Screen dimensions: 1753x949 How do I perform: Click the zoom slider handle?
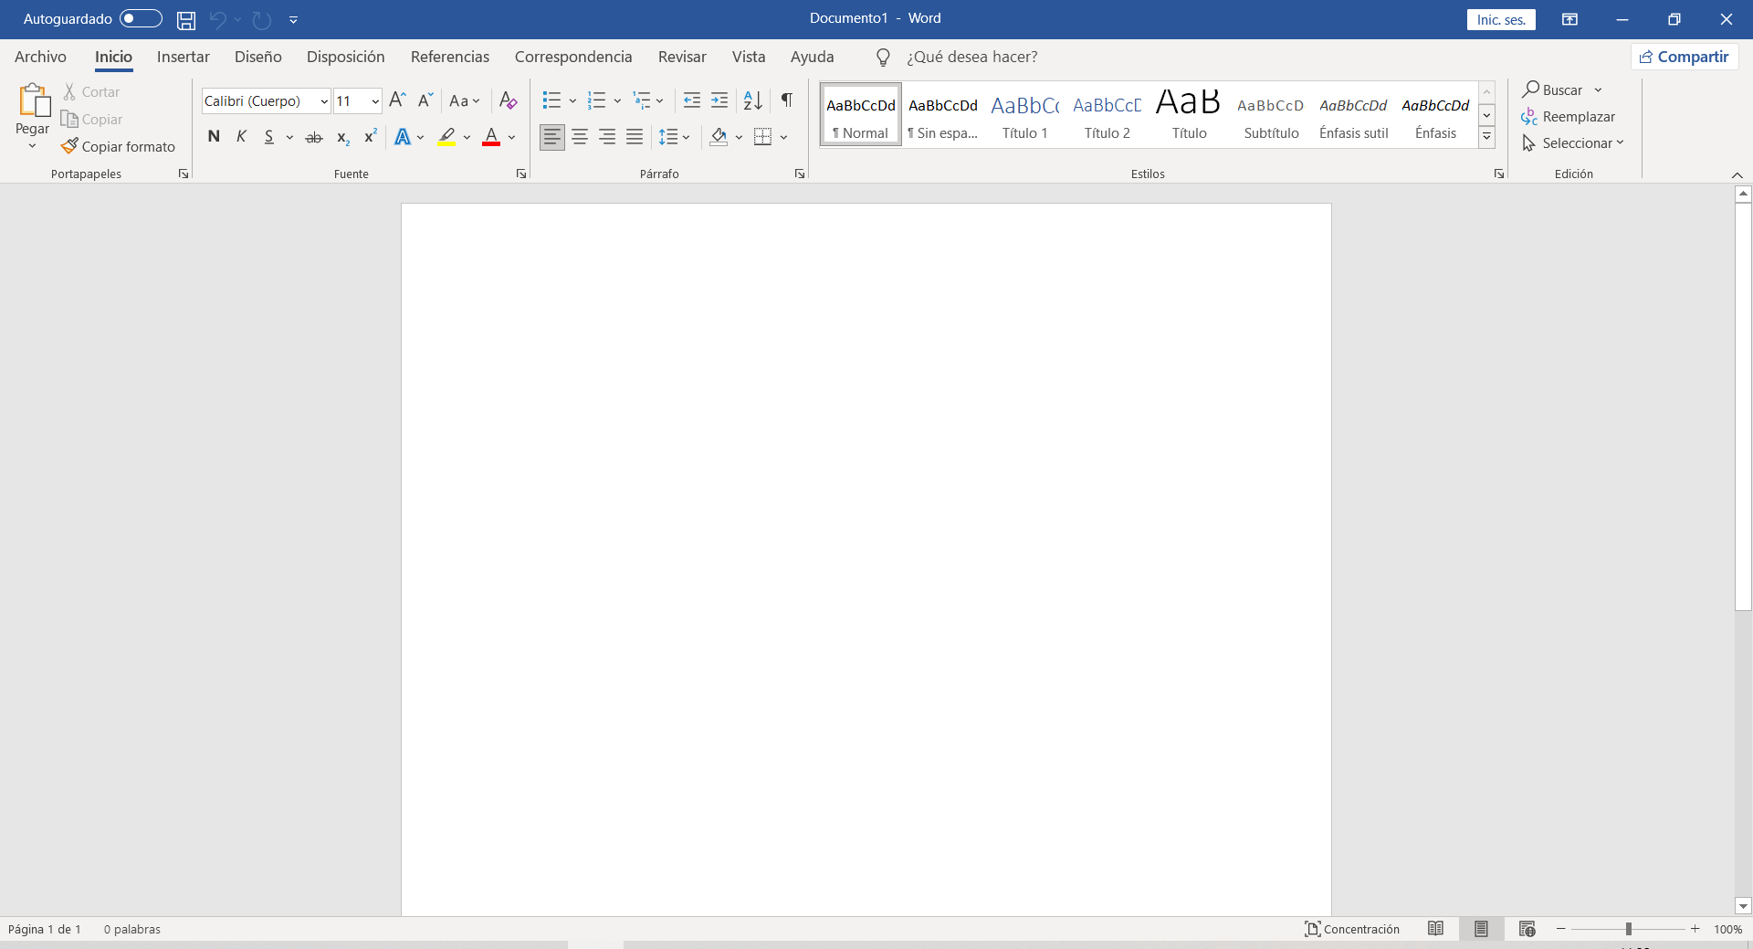[1628, 929]
